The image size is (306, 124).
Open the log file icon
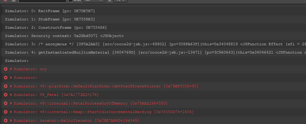click(x=14, y=1)
